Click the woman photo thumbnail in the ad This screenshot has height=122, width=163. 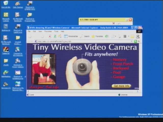click(44, 69)
